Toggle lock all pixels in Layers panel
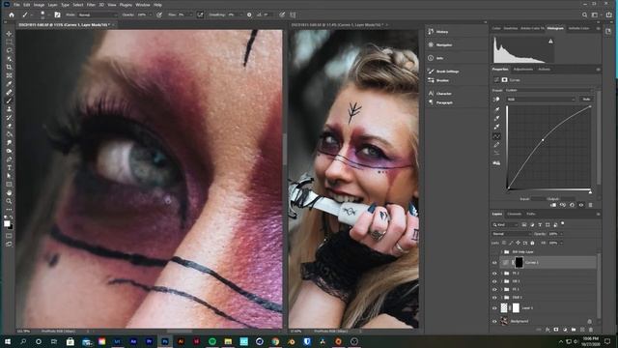The height and width of the screenshot is (348, 618). pyautogui.click(x=532, y=243)
